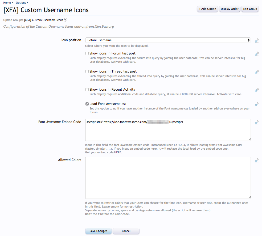Open Display Order
This screenshot has height=236, width=262.
click(x=230, y=9)
